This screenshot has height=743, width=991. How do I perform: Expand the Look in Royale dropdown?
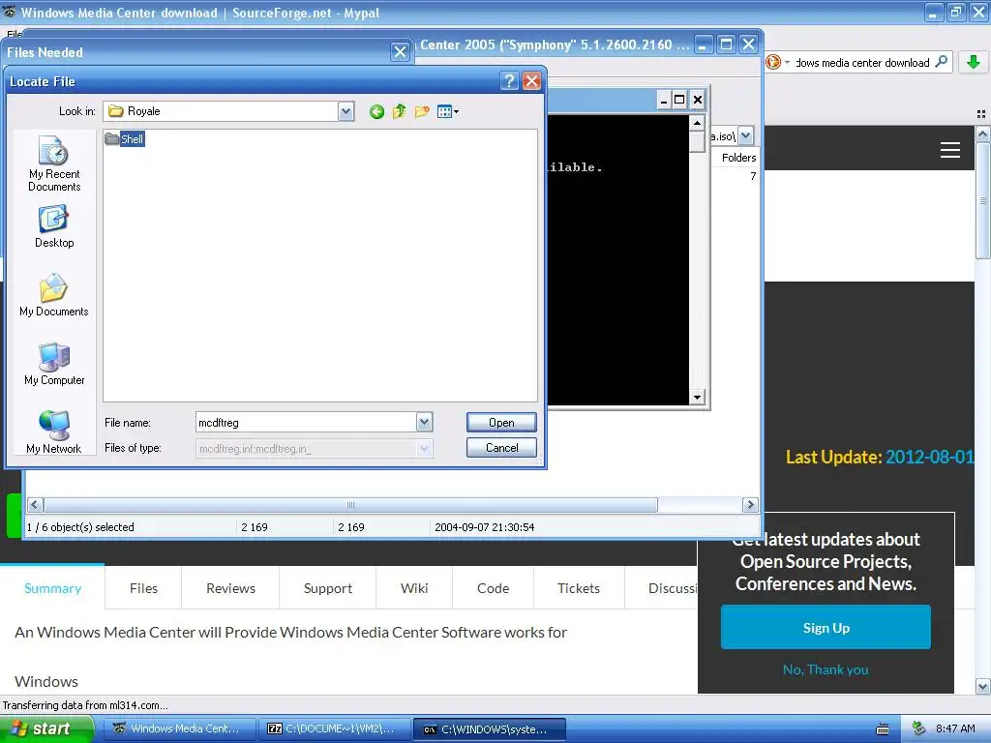click(345, 112)
